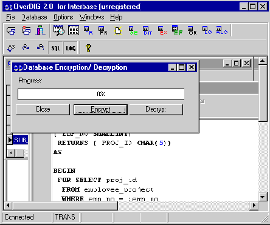
Task: Click the Decrypt button
Action: 156,109
